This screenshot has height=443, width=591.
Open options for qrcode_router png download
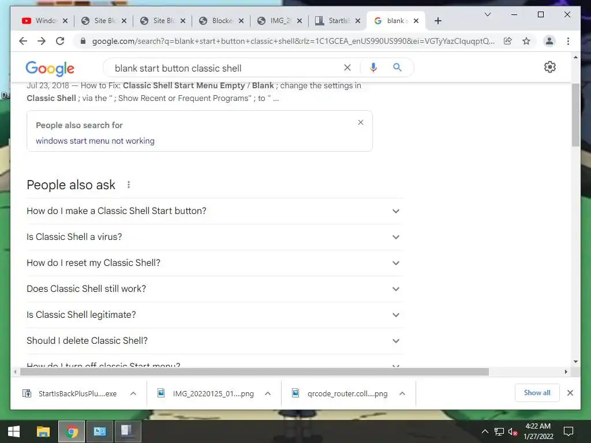pos(402,393)
